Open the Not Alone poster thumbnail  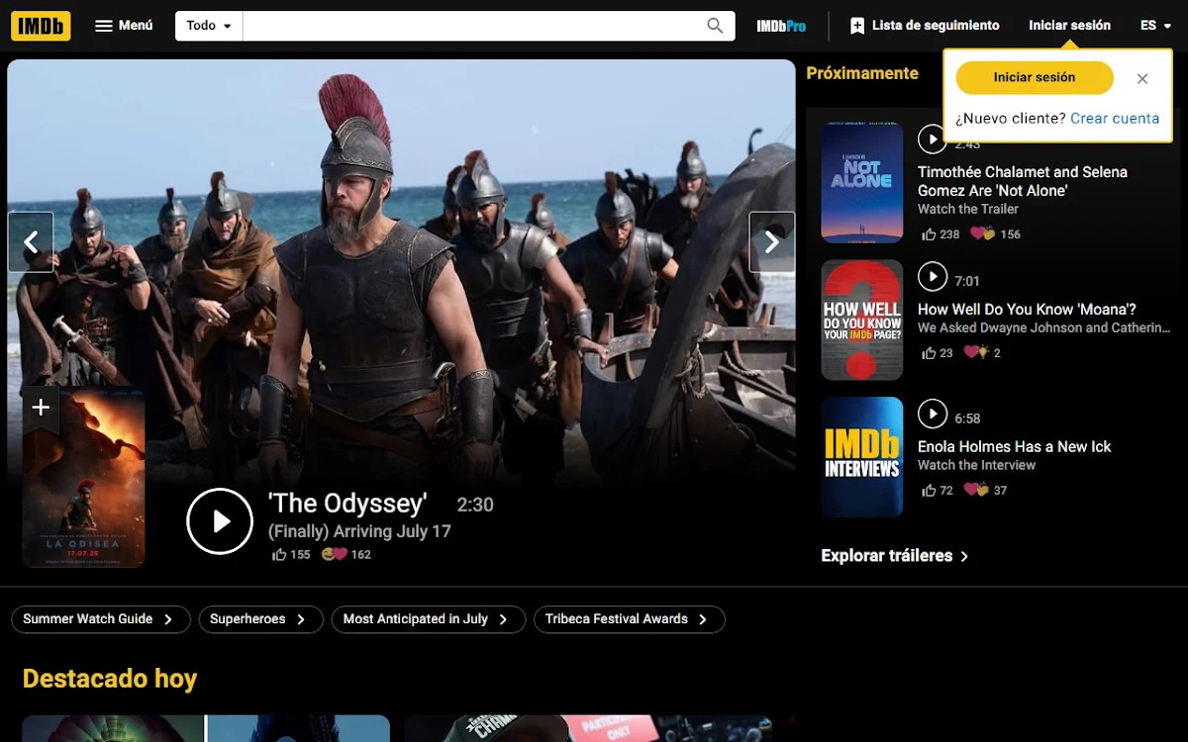point(862,182)
